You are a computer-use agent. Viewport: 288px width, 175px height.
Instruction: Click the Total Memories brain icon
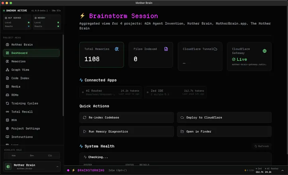117,49
